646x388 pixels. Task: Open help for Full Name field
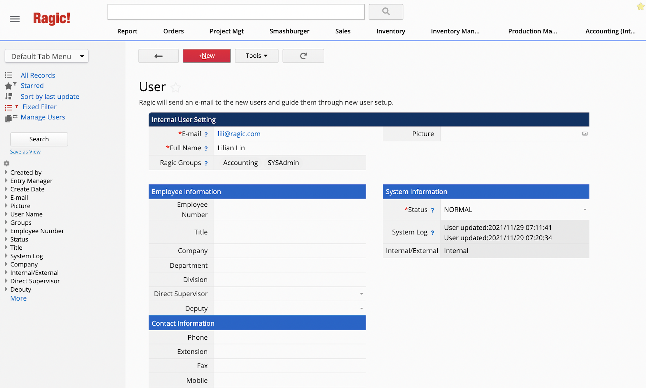(206, 148)
